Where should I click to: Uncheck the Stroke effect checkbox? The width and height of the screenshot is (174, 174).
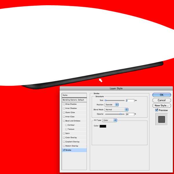(x=64, y=150)
